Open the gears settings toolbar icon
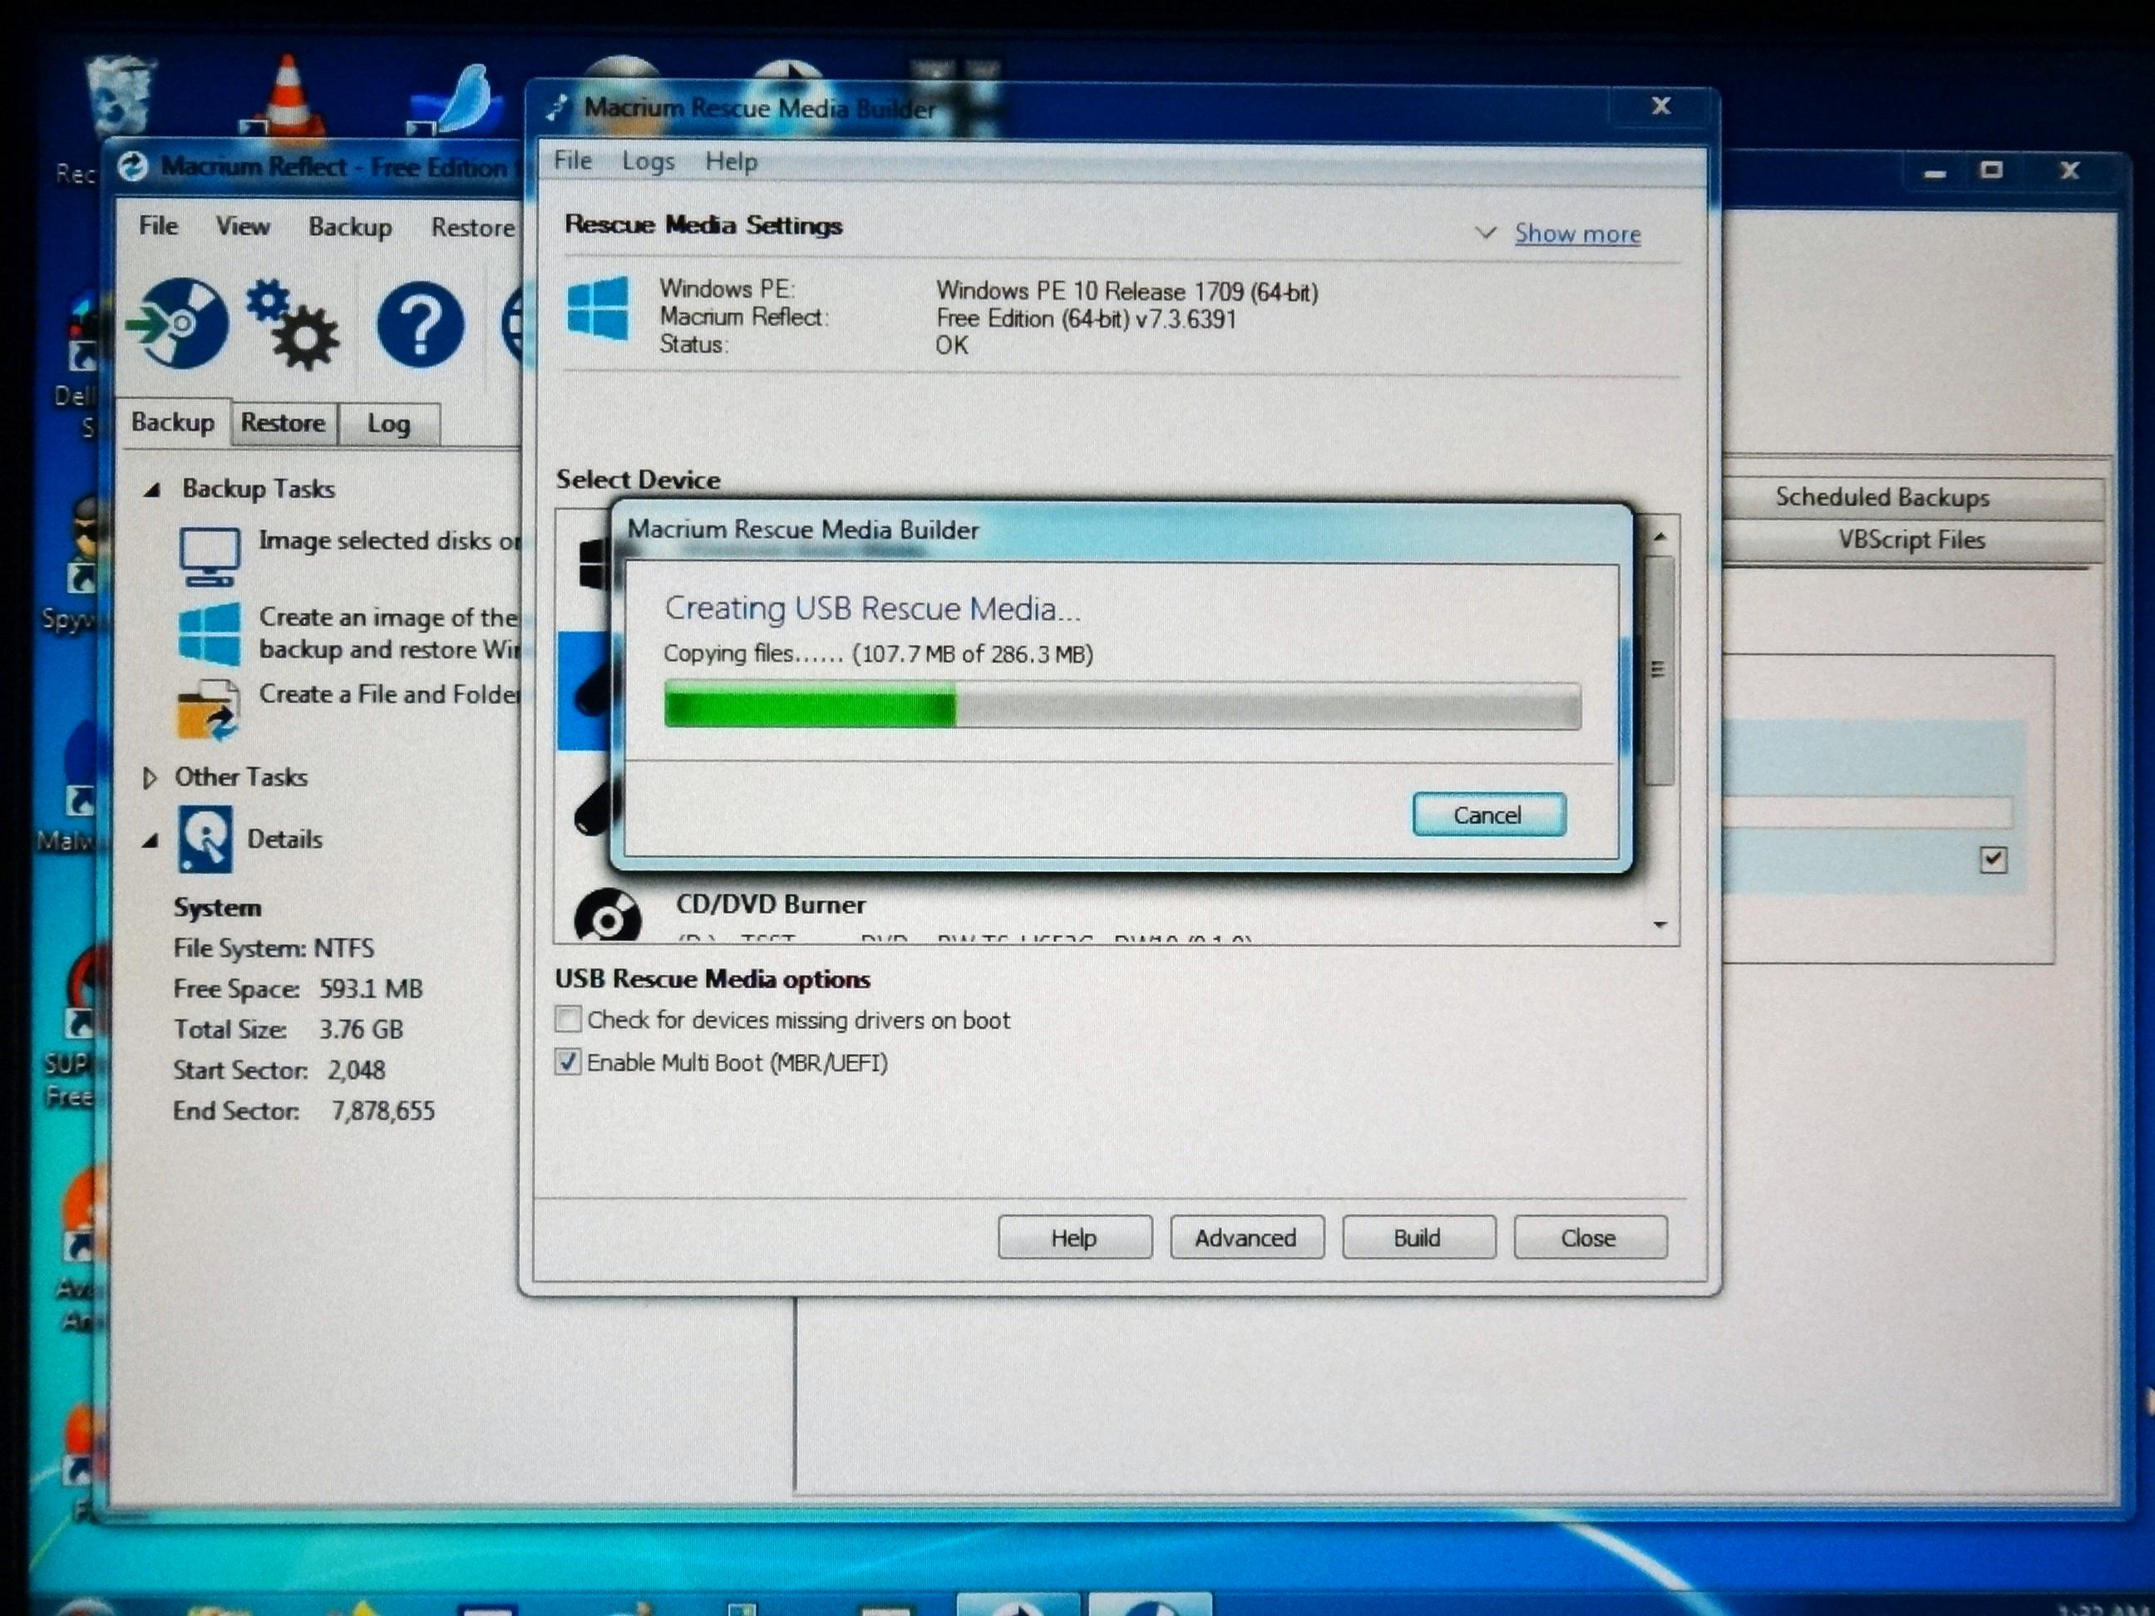The width and height of the screenshot is (2155, 1616). pyautogui.click(x=293, y=324)
